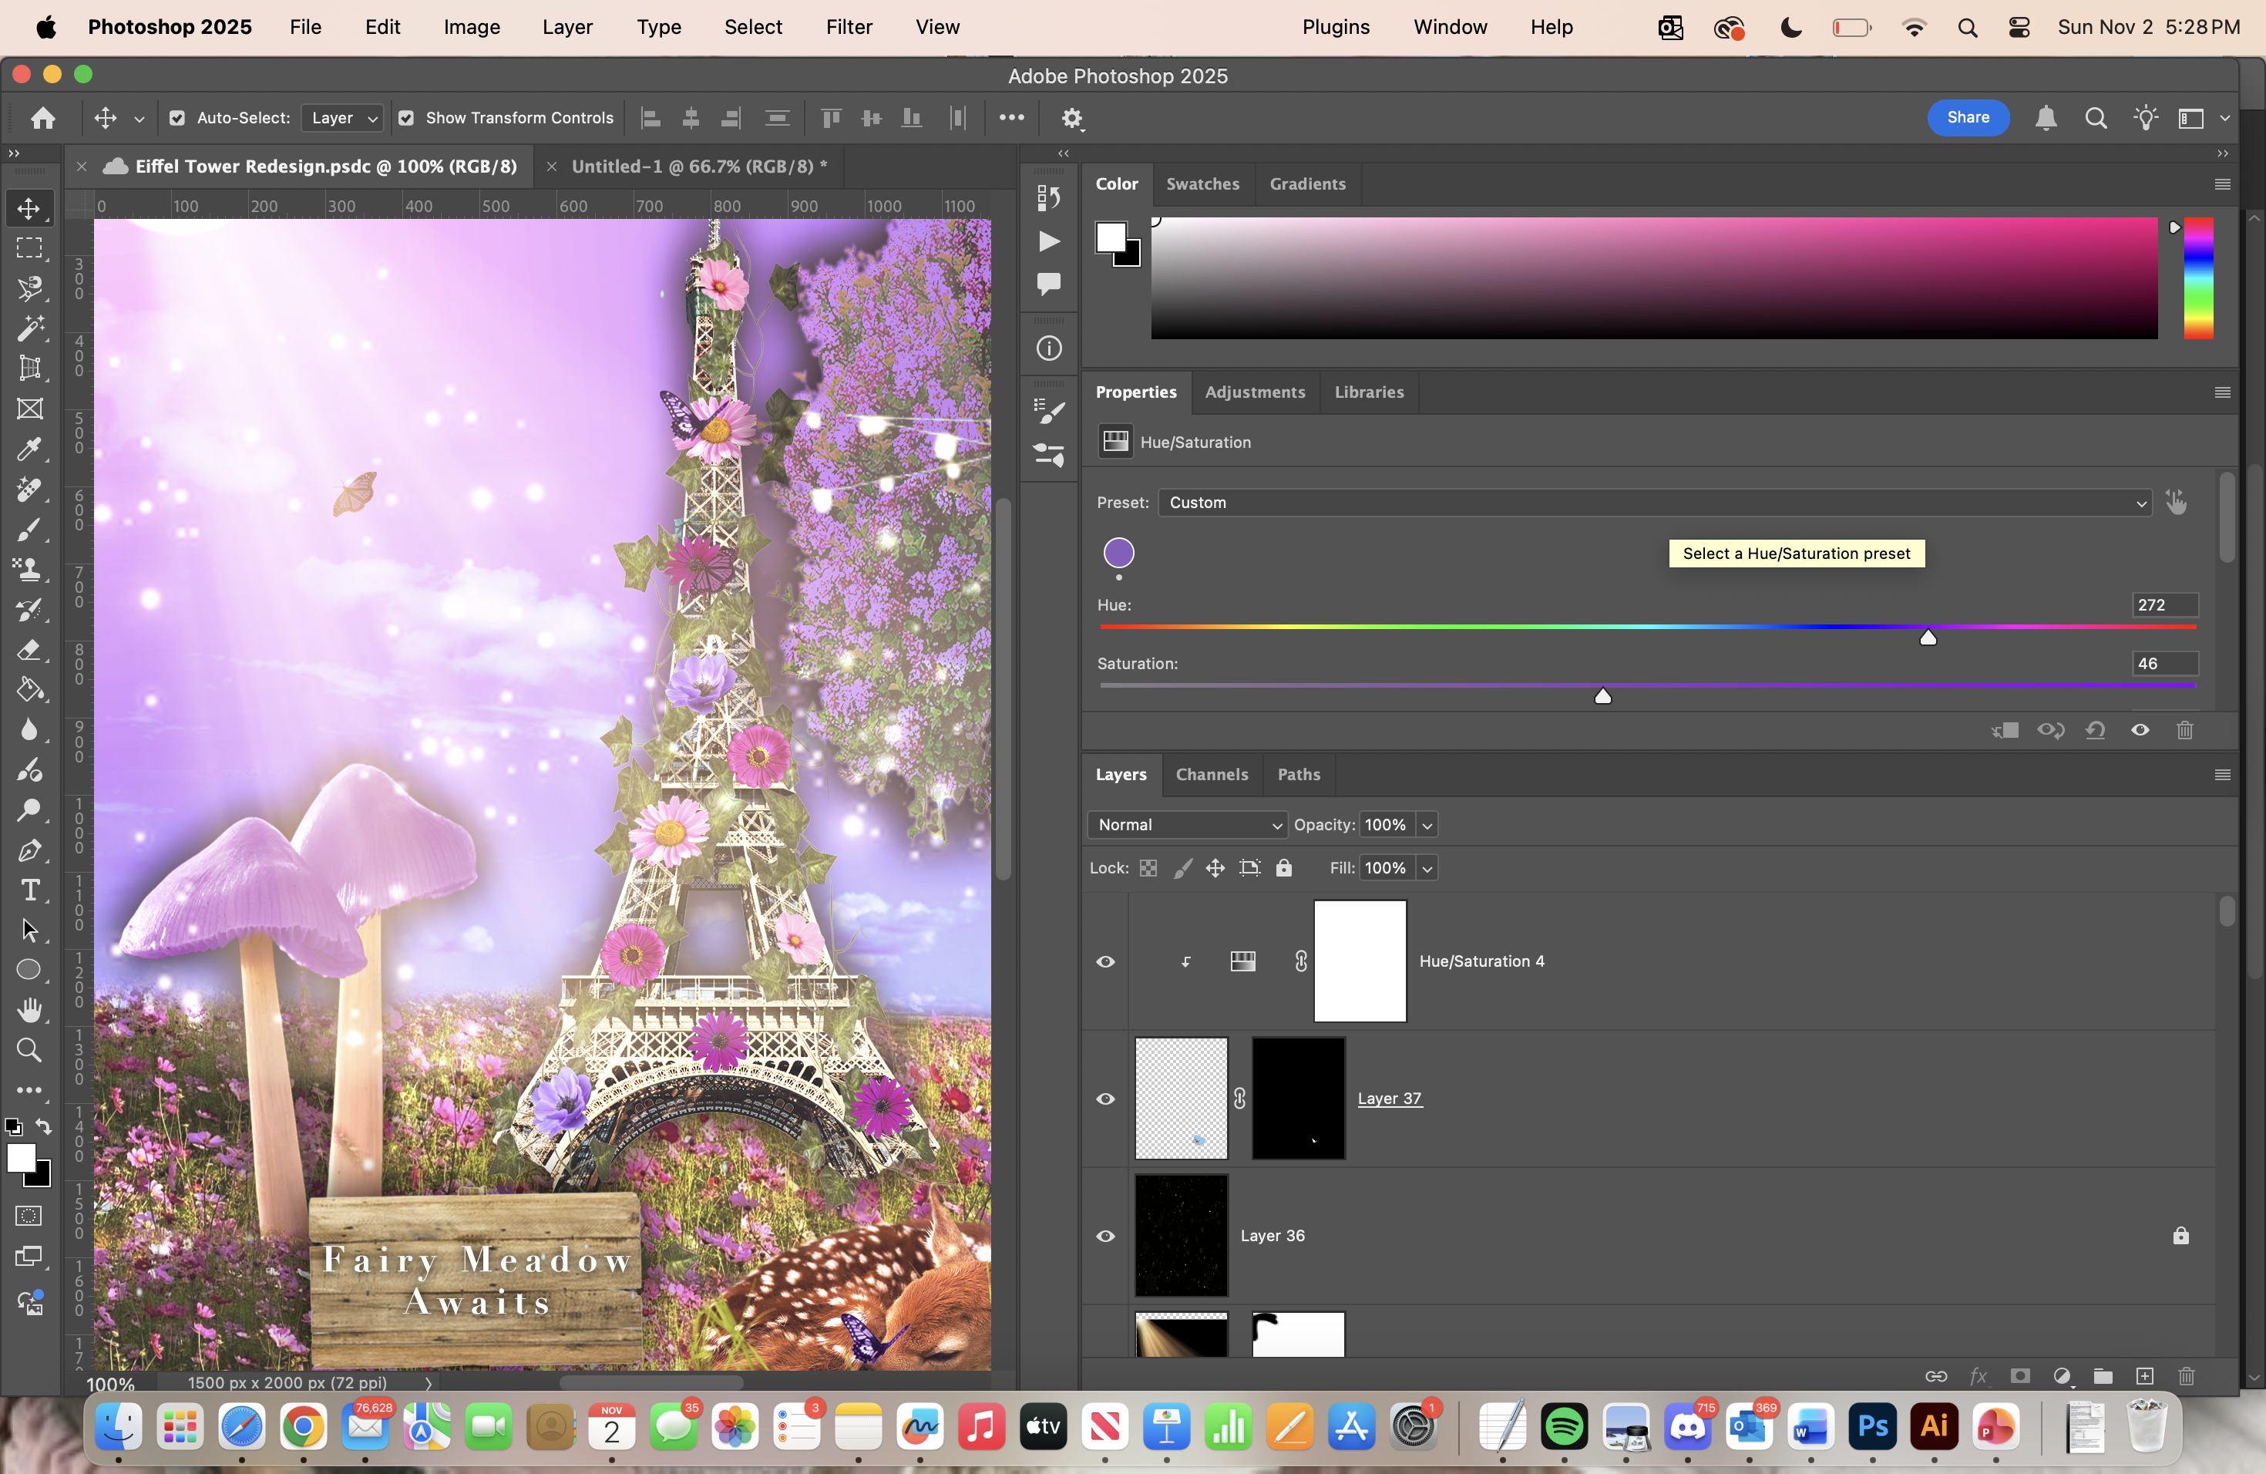The image size is (2266, 1474).
Task: Select the Type tool
Action: 29,890
